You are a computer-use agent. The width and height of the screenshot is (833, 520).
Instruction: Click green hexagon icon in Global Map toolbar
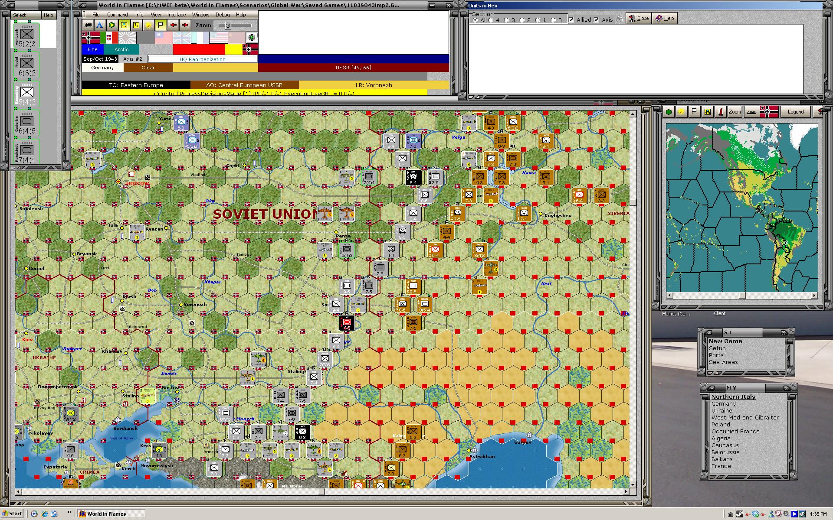pyautogui.click(x=669, y=112)
